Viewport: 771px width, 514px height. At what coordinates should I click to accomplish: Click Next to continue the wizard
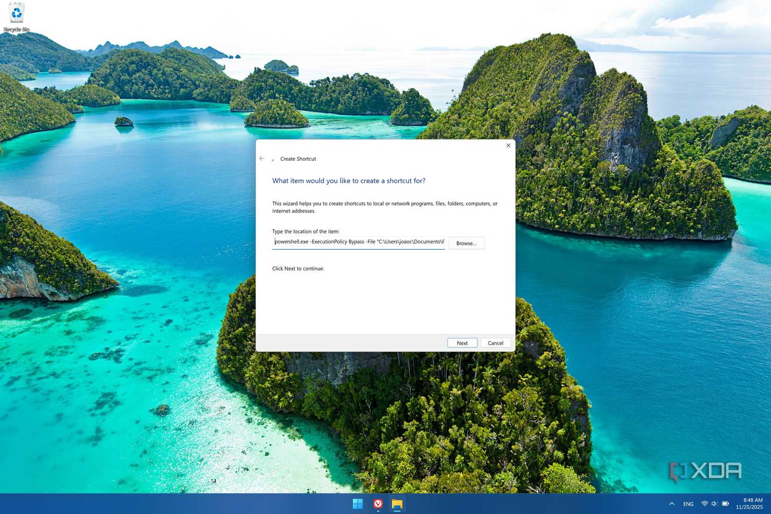coord(462,343)
